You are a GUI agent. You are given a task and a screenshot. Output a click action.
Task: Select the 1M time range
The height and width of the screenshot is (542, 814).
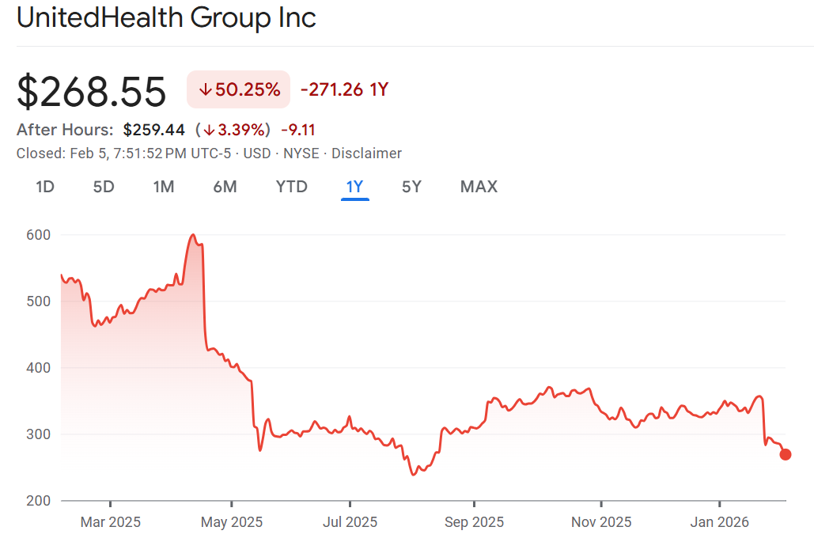coord(164,187)
